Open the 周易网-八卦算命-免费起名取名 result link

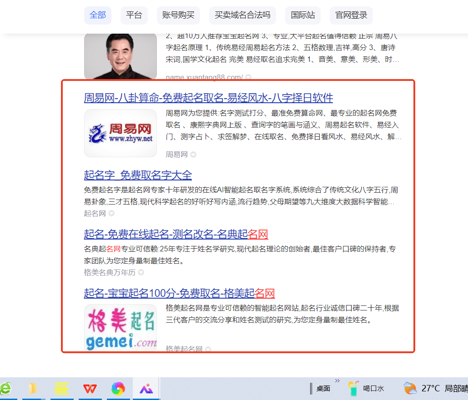click(x=208, y=98)
